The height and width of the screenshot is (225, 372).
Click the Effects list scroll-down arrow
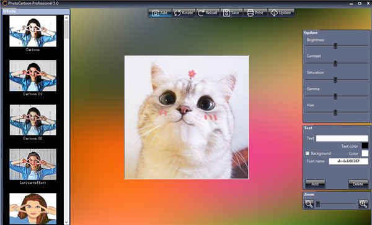pyautogui.click(x=66, y=222)
